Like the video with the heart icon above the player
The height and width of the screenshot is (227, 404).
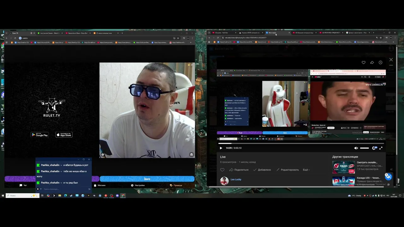pos(364,62)
